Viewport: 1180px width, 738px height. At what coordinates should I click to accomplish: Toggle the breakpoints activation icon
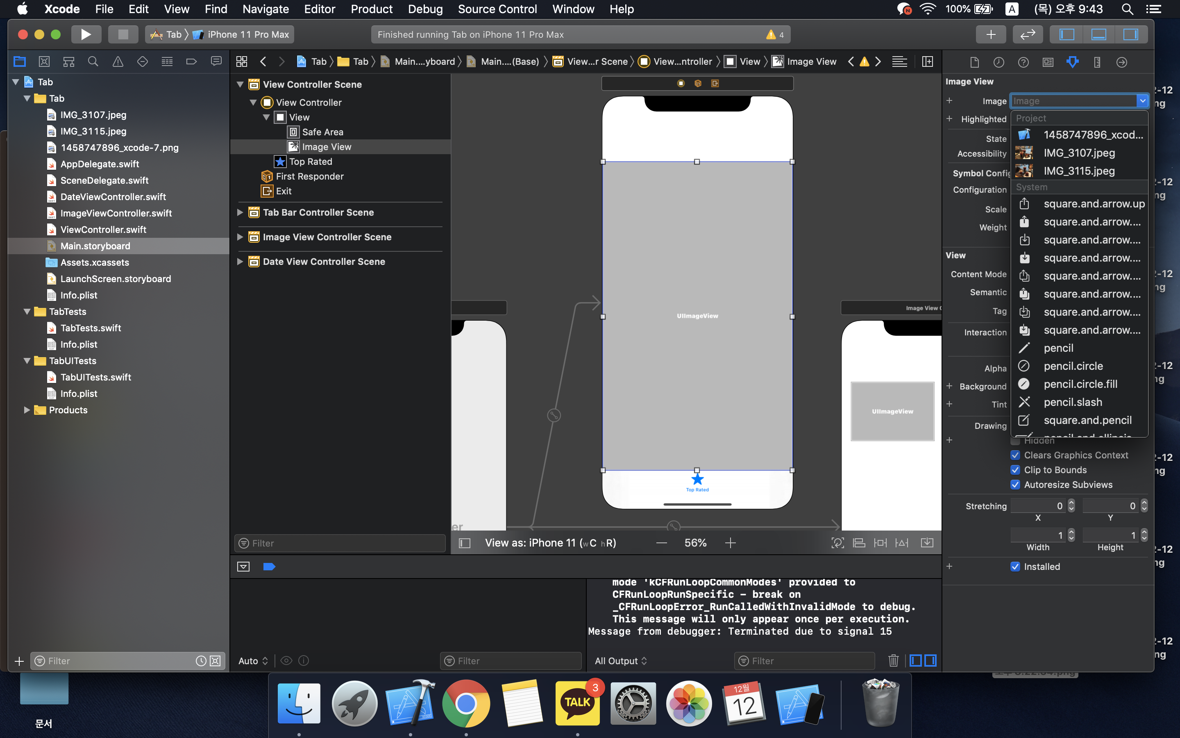click(269, 567)
